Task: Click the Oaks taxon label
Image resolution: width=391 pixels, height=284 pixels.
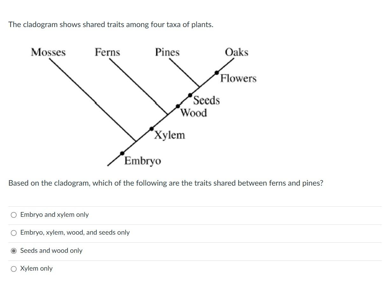Action: [237, 52]
